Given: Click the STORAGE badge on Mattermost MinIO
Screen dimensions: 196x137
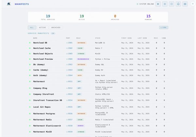Looking at the screenshot, I should pyautogui.click(x=81, y=132).
